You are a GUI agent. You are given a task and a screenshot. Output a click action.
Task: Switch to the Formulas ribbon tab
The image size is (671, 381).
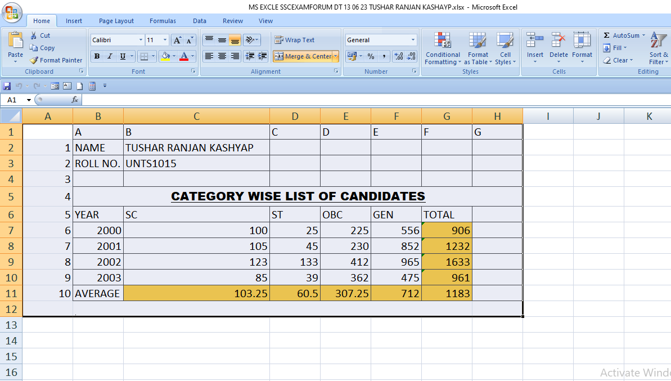[x=163, y=21]
